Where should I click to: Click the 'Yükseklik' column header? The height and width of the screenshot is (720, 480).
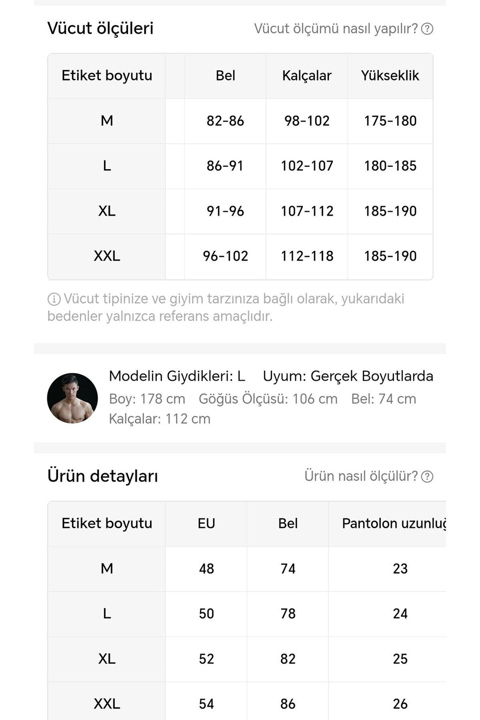389,75
